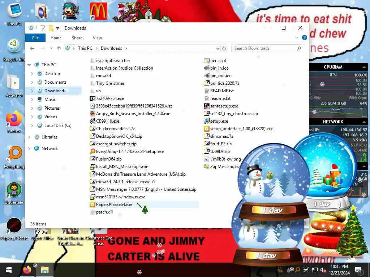This screenshot has height=277, width=370.
Task: Launch Undertale from the desktop icon
Action: point(14,193)
